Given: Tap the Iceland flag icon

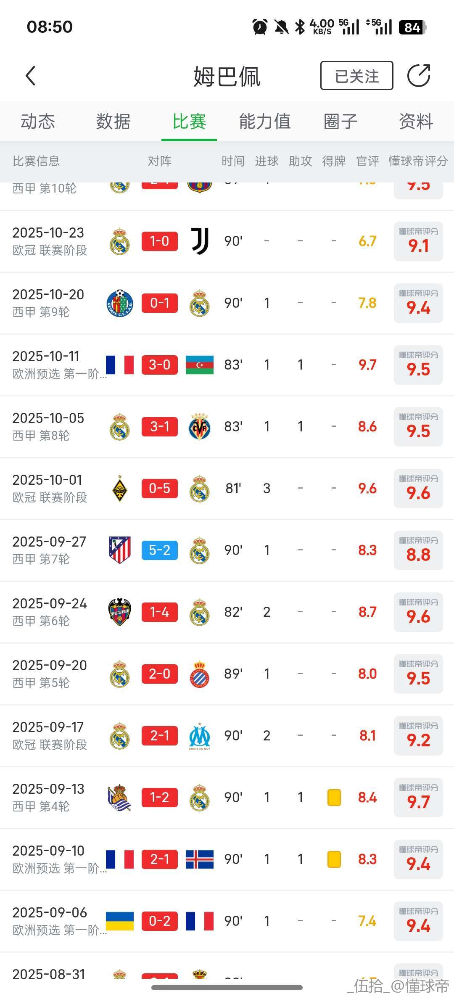Looking at the screenshot, I should [x=200, y=859].
